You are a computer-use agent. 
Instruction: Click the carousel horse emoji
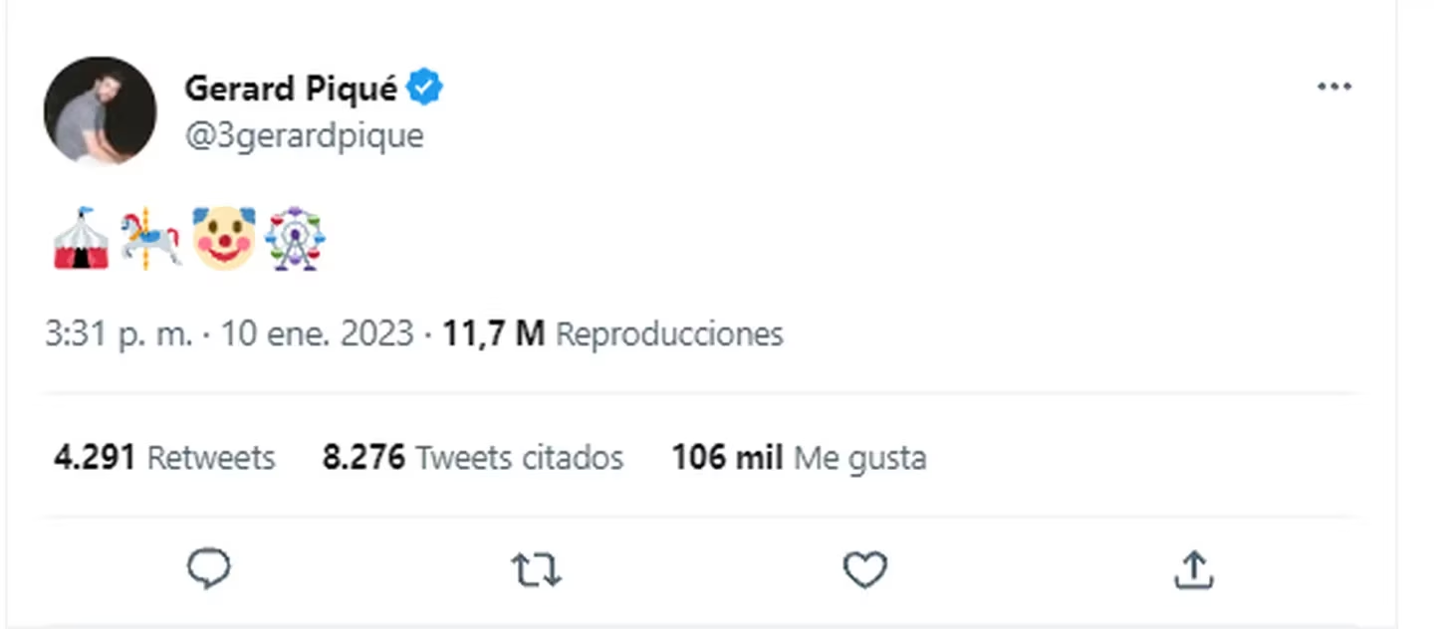click(151, 239)
